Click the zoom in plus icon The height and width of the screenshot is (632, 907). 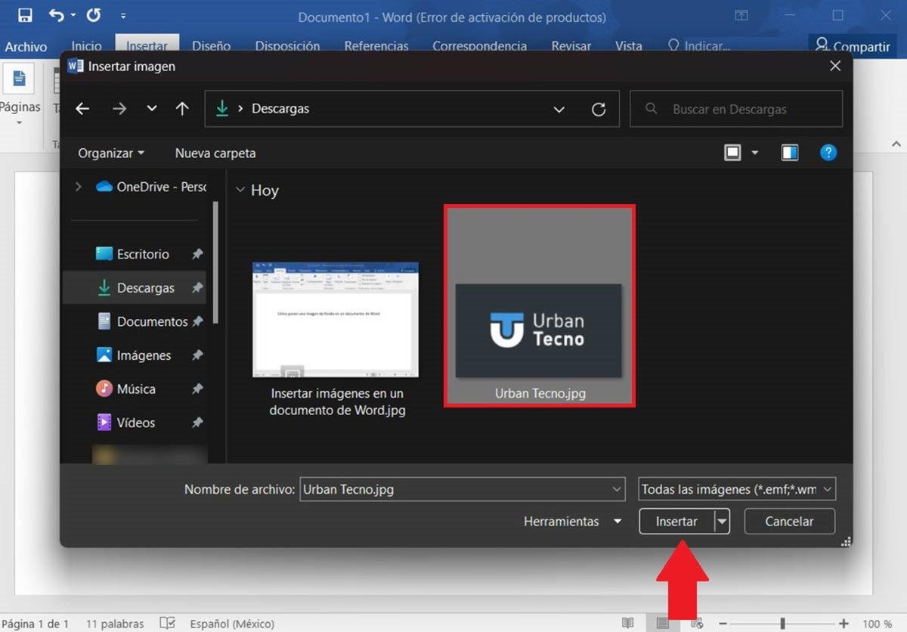coord(844,623)
